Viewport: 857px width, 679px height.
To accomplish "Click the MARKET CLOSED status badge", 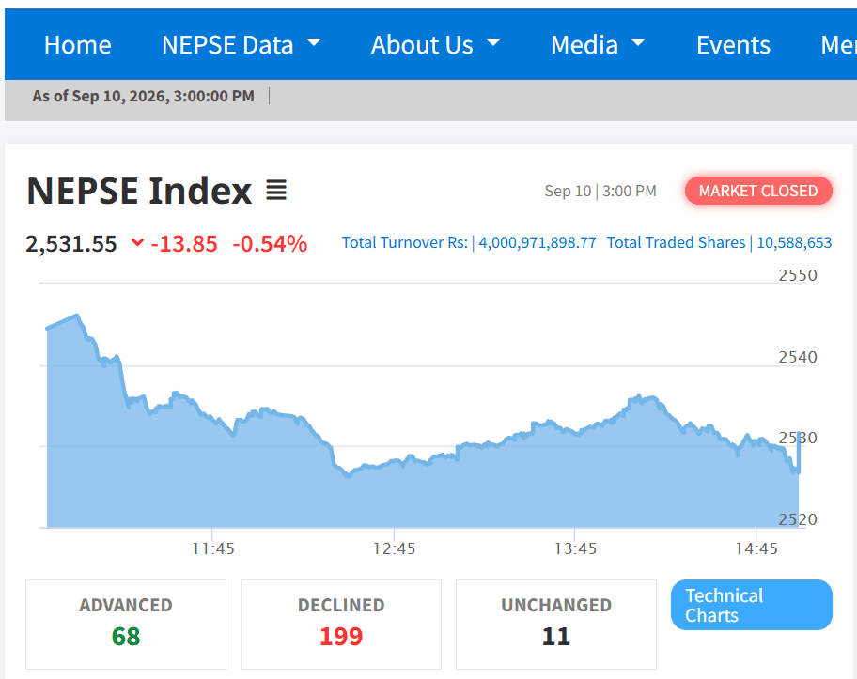I will (758, 191).
